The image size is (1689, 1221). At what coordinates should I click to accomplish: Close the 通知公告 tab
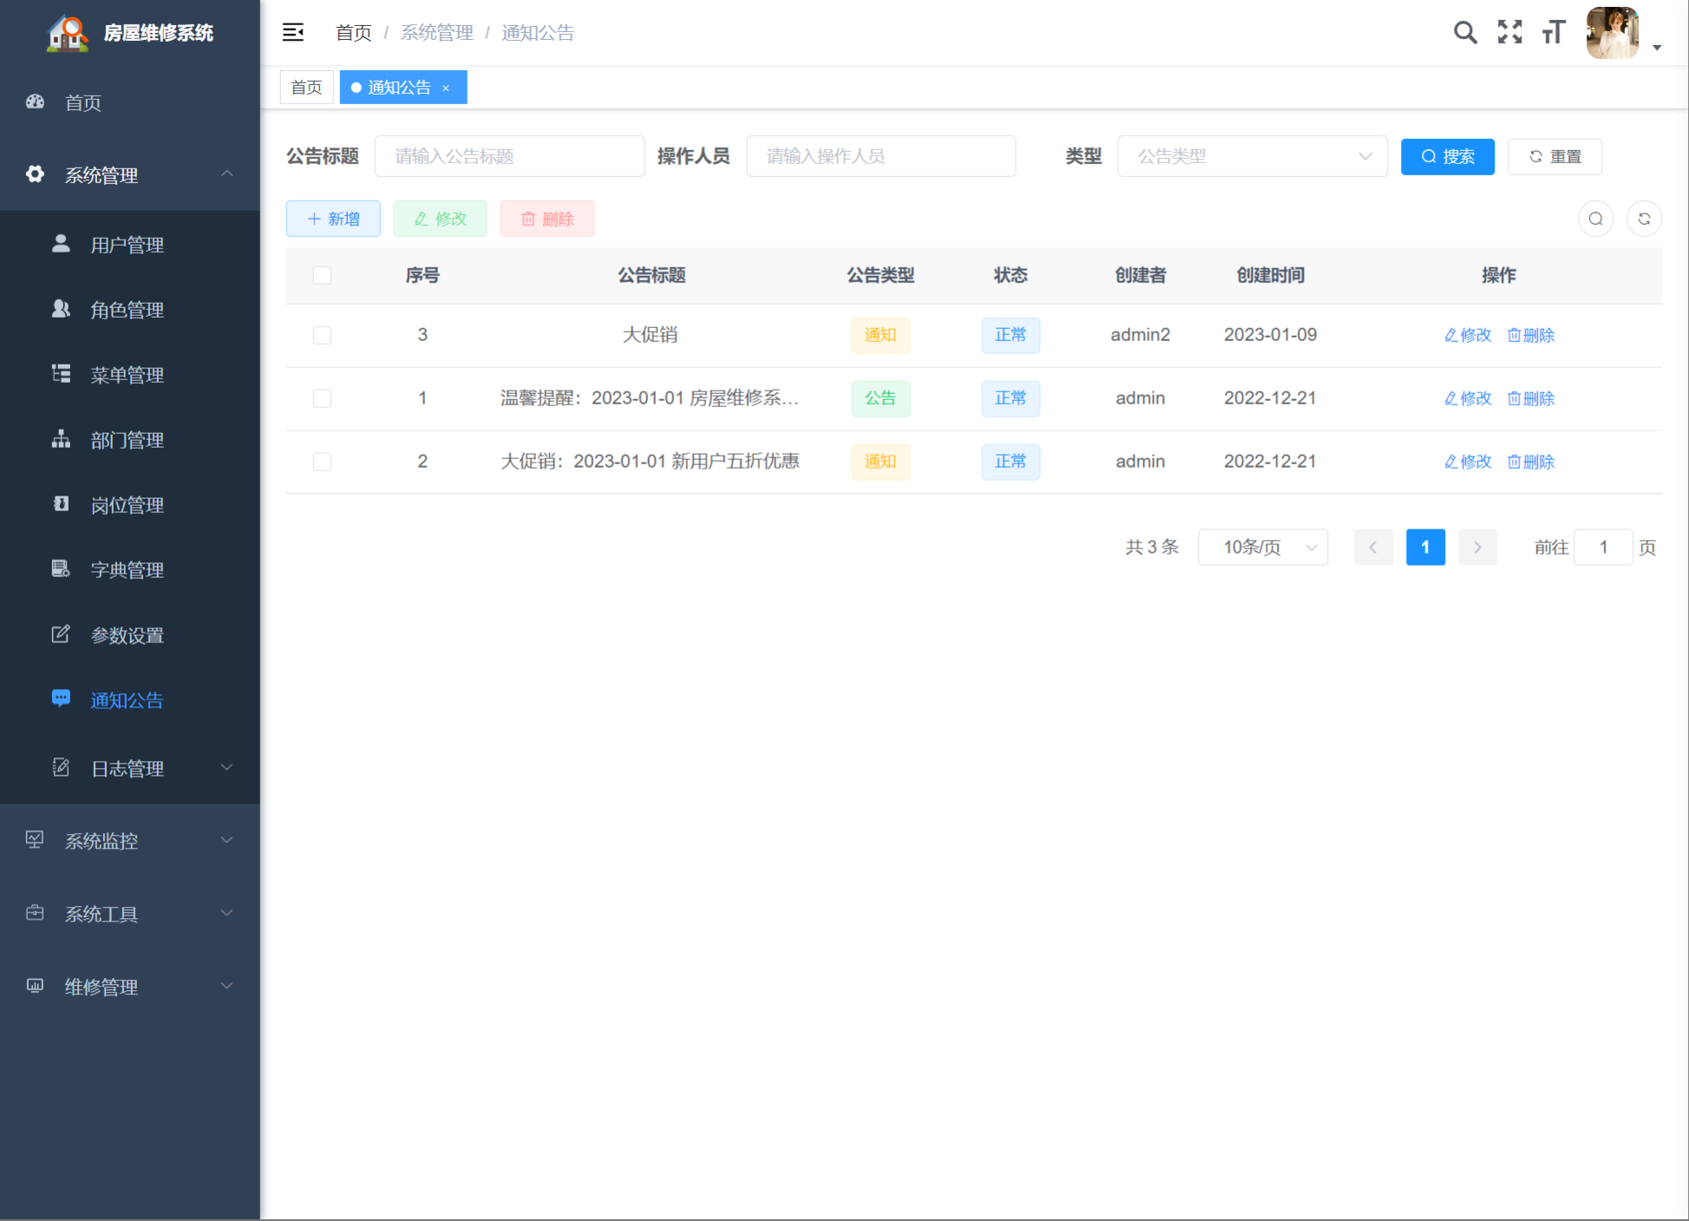446,89
